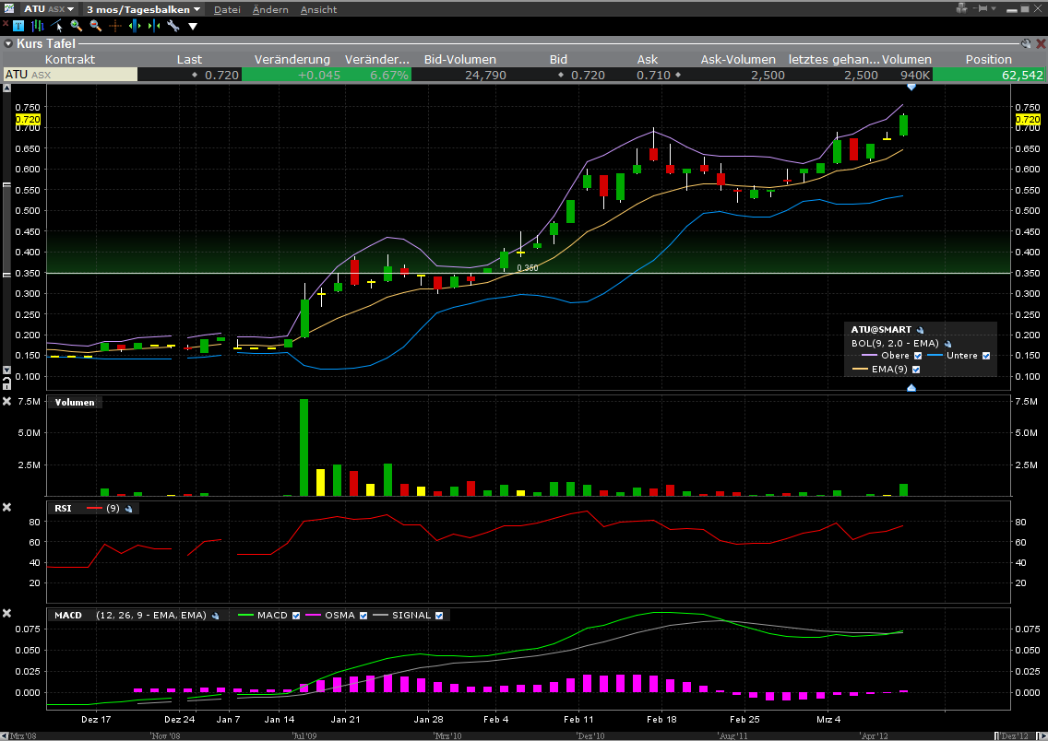Image resolution: width=1048 pixels, height=741 pixels.
Task: Open MACD parameters wrench icon
Action: coord(215,615)
